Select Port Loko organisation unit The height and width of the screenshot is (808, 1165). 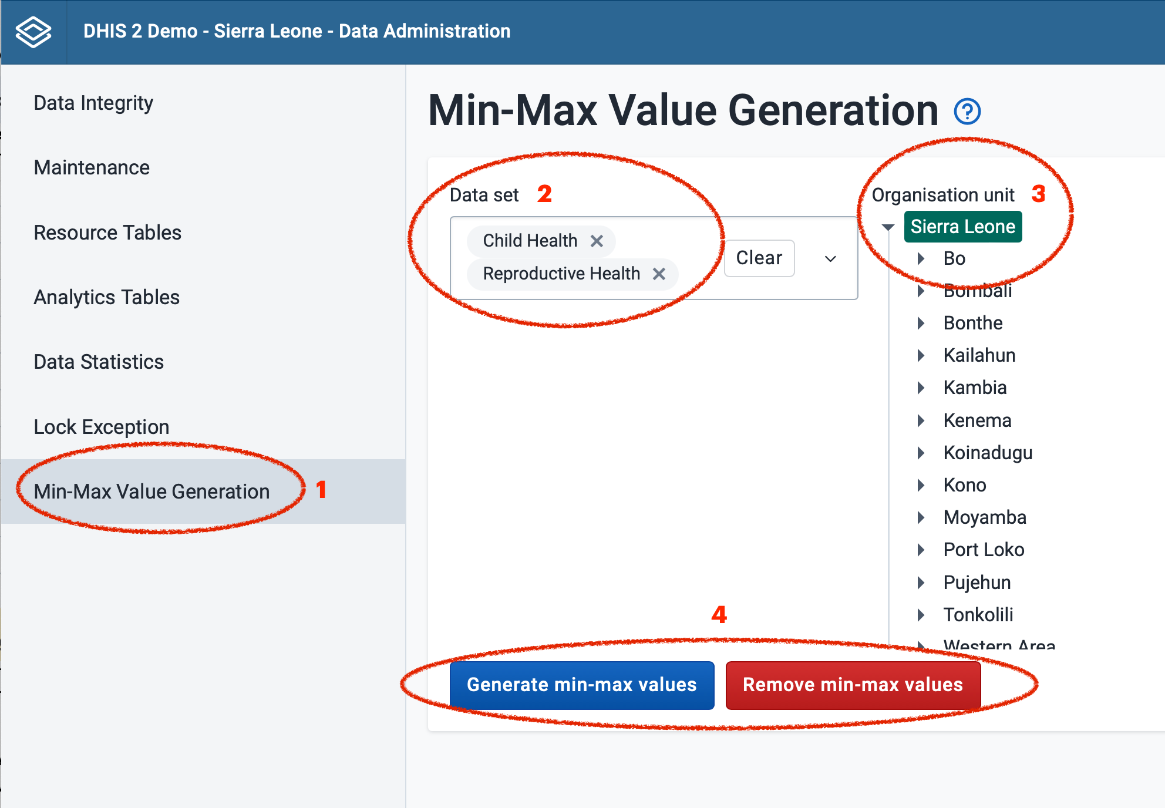pos(984,550)
